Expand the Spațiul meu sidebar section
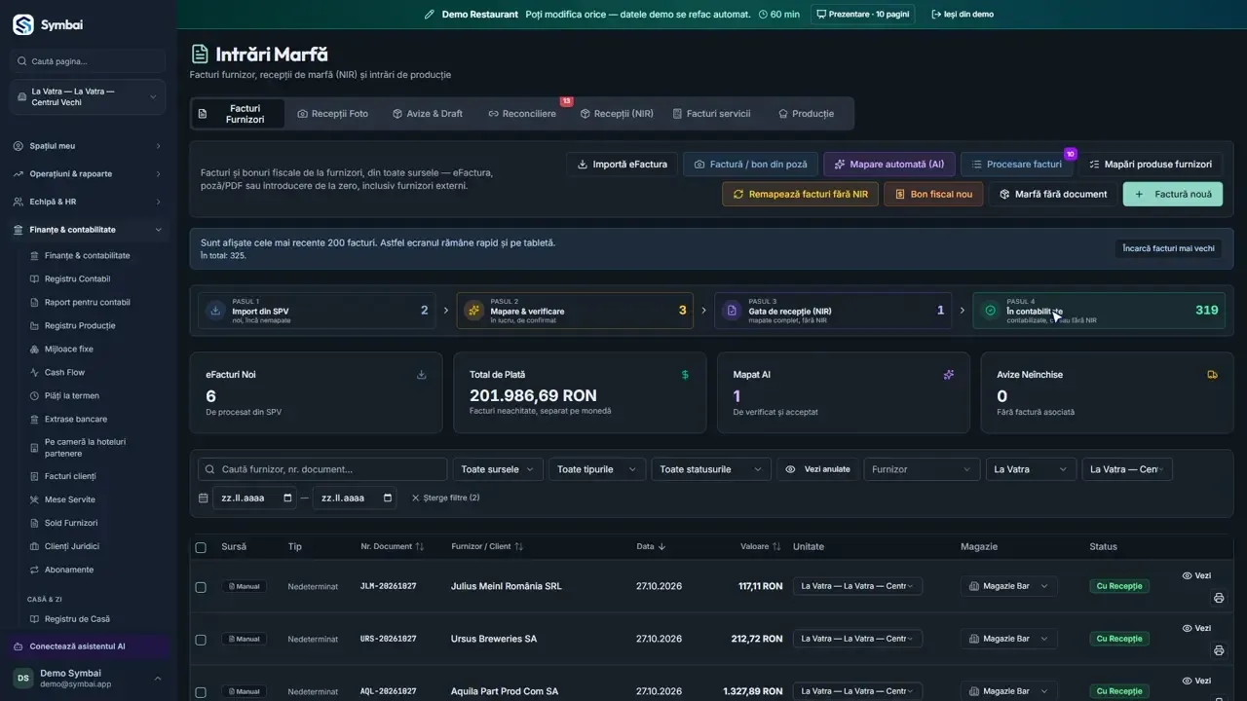This screenshot has width=1247, height=701. point(88,146)
